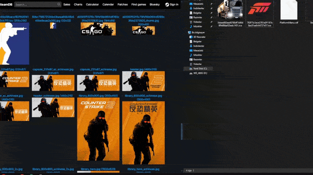Select the PlatformMenu.vdf file
313x175 pixels.
click(x=289, y=12)
